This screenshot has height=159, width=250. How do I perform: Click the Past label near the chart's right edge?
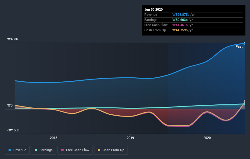point(239,46)
